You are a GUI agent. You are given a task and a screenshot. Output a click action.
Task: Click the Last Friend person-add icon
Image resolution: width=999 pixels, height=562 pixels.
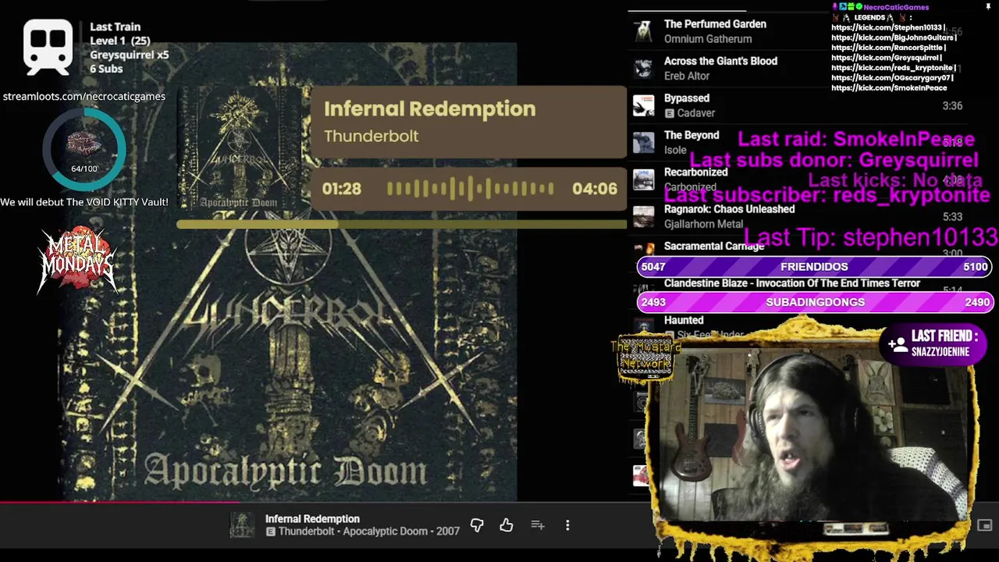tap(897, 343)
